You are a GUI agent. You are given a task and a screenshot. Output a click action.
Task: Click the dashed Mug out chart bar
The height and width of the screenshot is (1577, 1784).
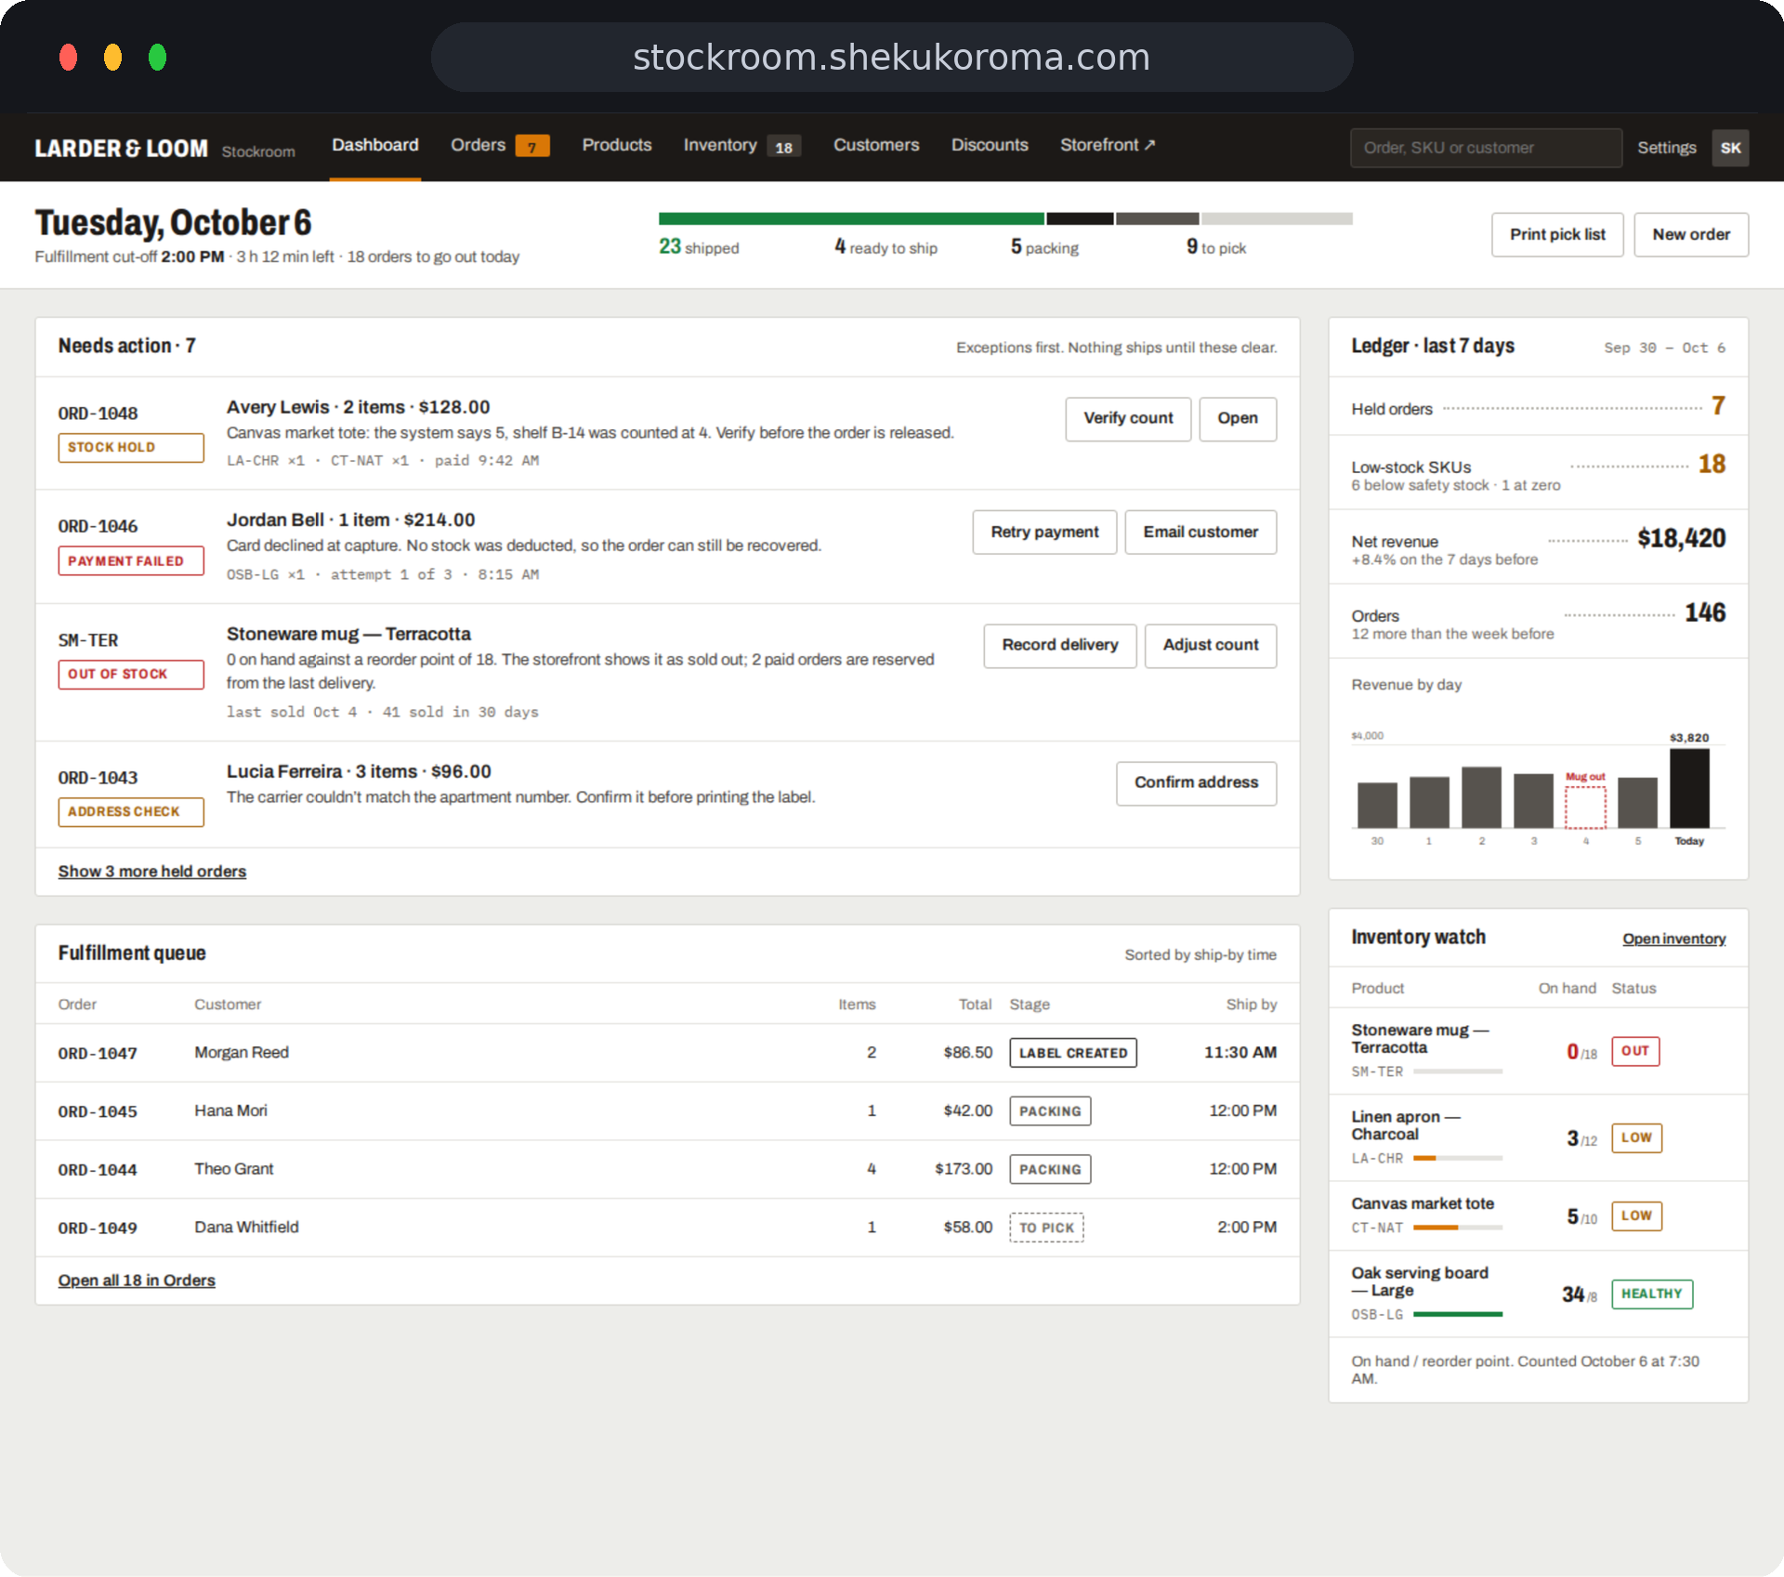[x=1585, y=808]
